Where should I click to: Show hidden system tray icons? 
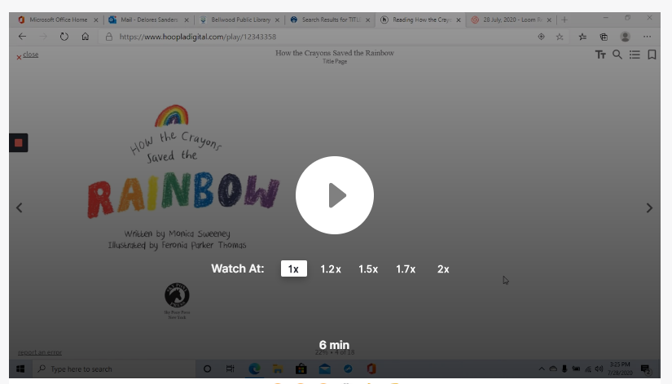coord(542,369)
